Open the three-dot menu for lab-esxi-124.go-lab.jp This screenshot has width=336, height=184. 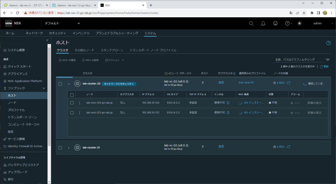80,103
